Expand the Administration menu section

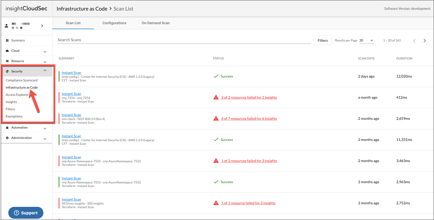click(x=45, y=139)
